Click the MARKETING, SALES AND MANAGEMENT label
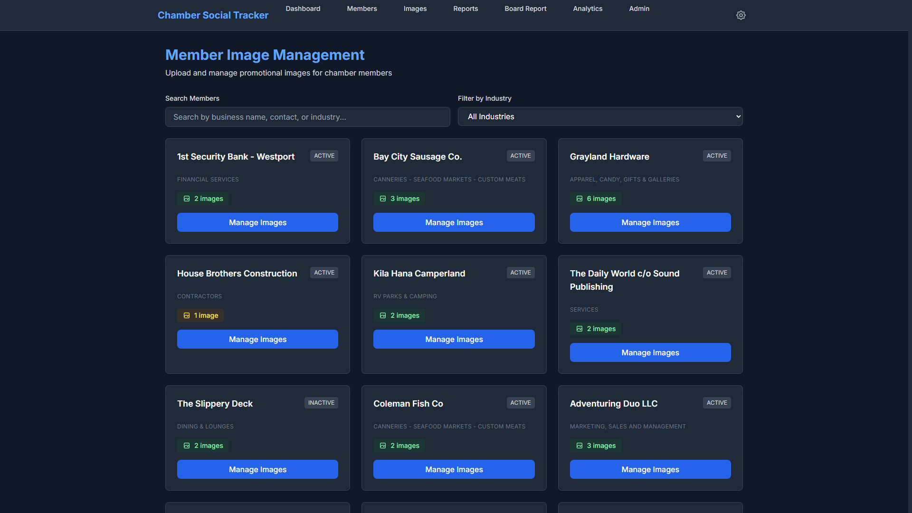Viewport: 912px width, 513px height. coord(628,427)
